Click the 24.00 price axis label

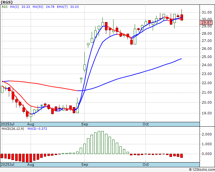[x=207, y=65]
